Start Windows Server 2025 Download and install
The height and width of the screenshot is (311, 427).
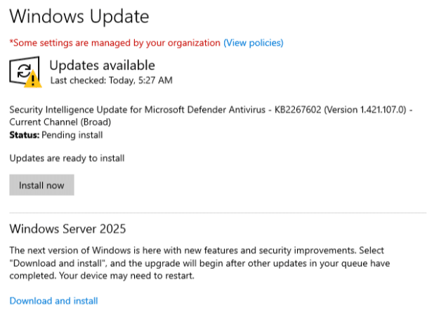(53, 300)
